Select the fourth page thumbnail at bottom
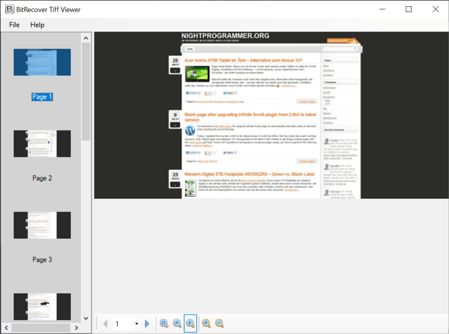Image resolution: width=449 pixels, height=334 pixels. click(42, 307)
